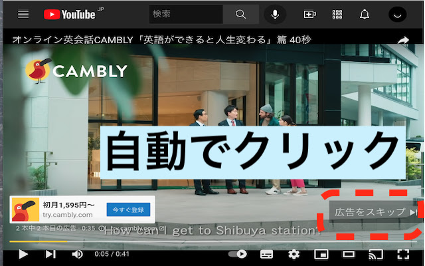This screenshot has height=266, width=425.
Task: Click the 初月1,595円〜 ad text
Action: [68, 205]
